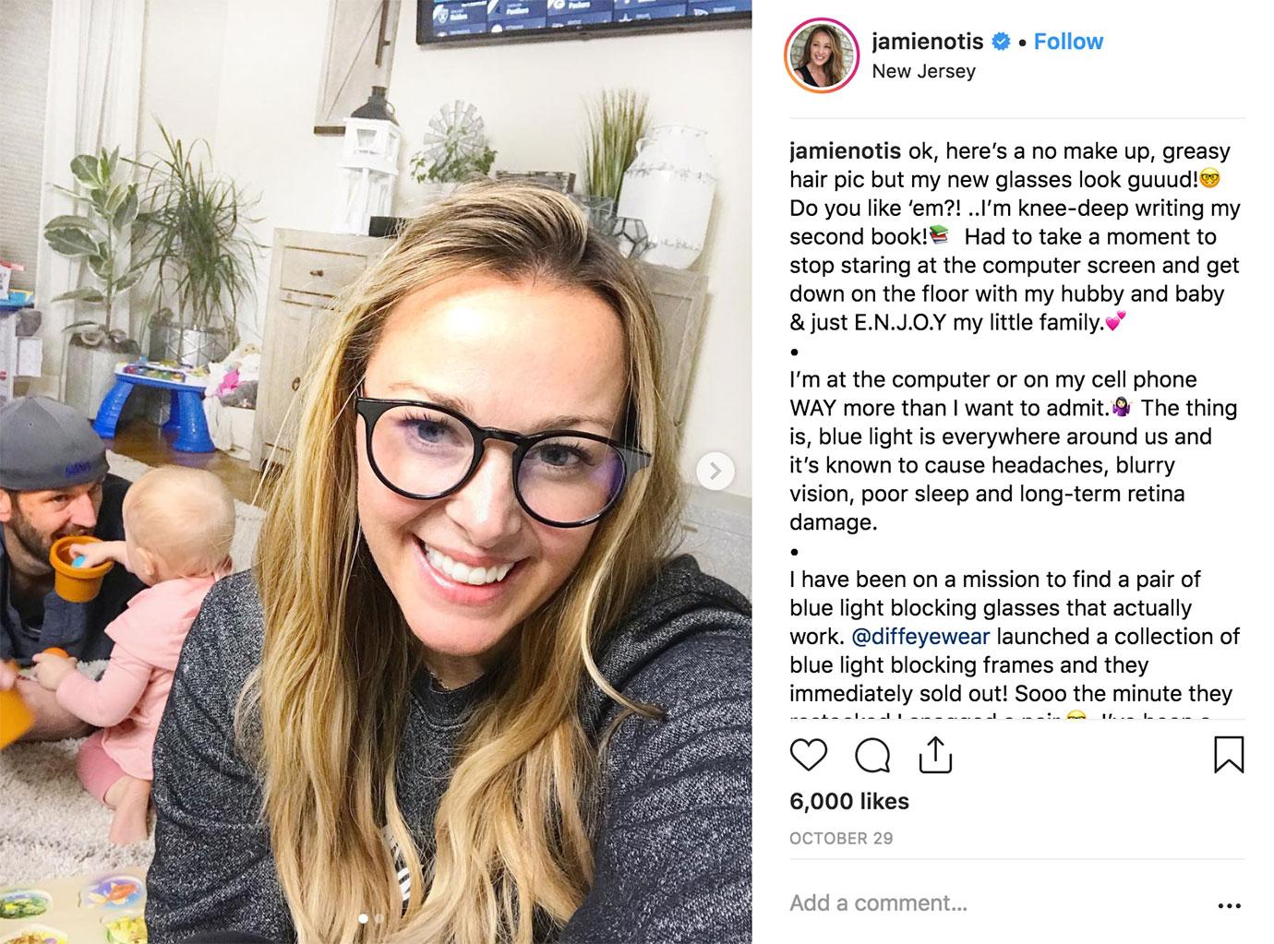The image size is (1274, 944).
Task: Save the post with the bookmark icon
Action: pos(1228,754)
